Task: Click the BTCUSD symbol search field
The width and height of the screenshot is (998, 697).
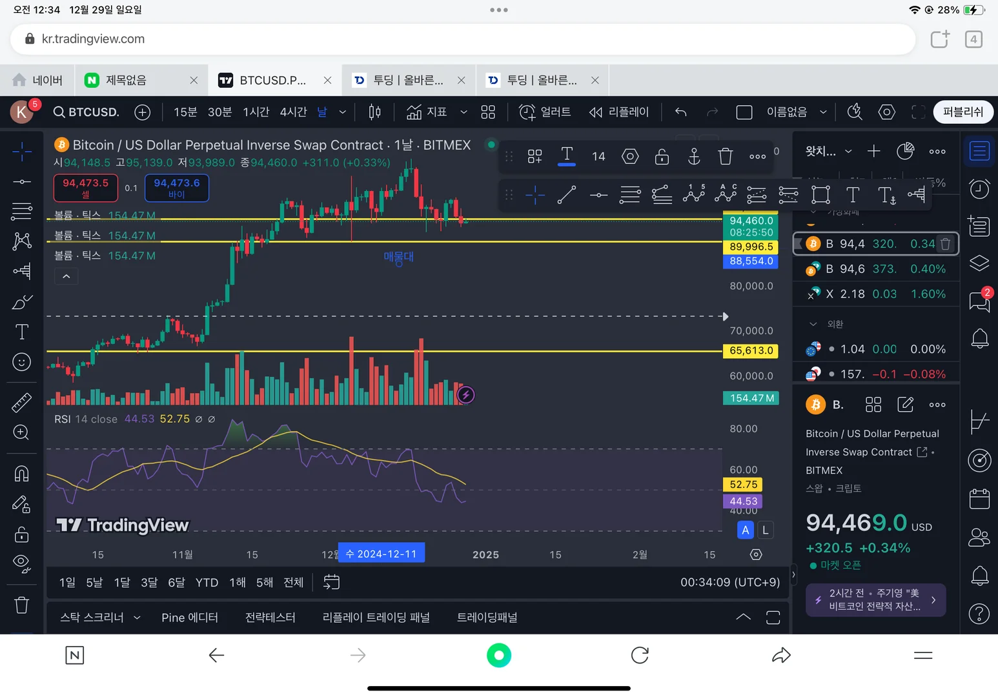Action: coord(87,112)
